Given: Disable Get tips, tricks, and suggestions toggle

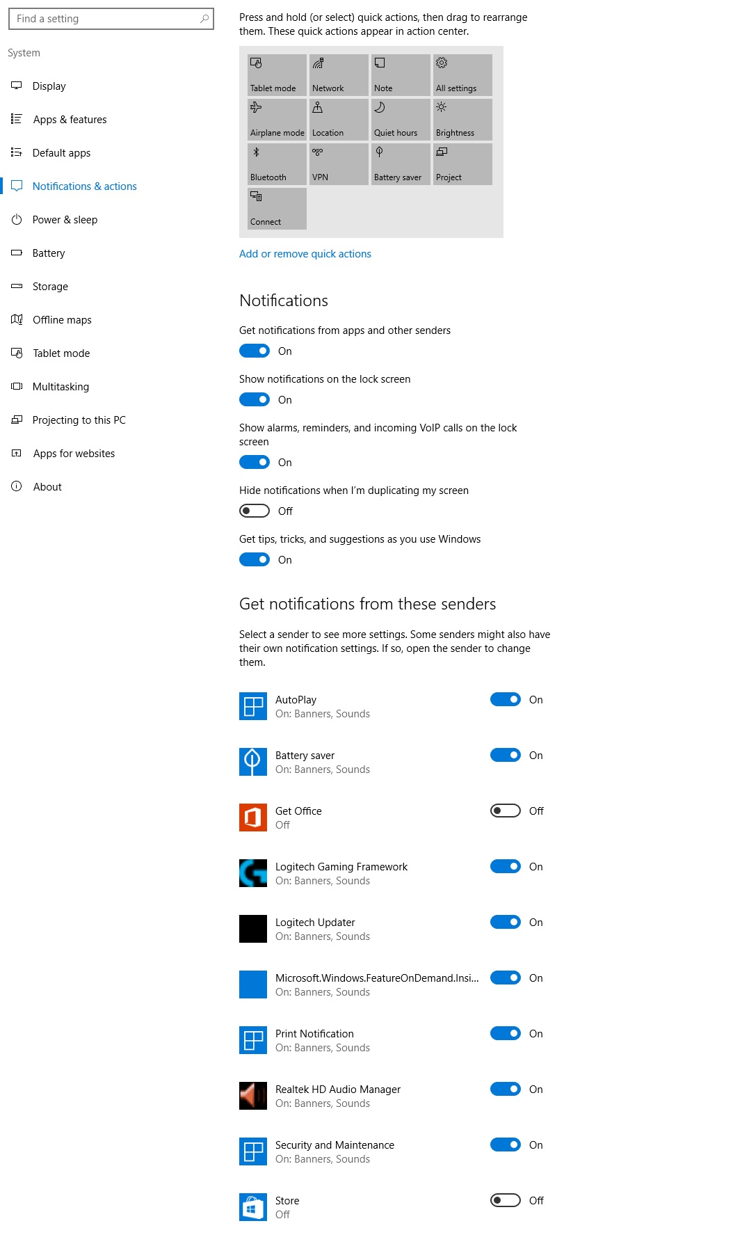Looking at the screenshot, I should coord(255,559).
